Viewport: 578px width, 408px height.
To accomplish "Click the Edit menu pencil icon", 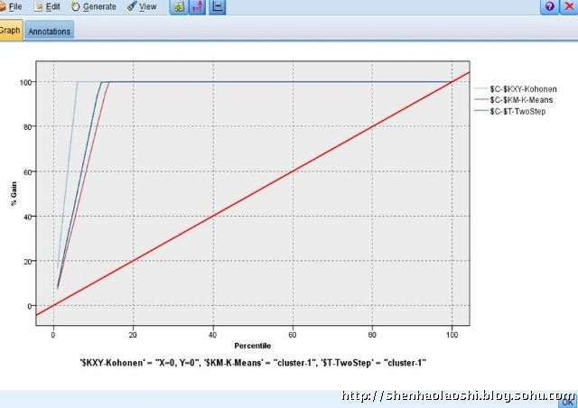I will point(38,6).
